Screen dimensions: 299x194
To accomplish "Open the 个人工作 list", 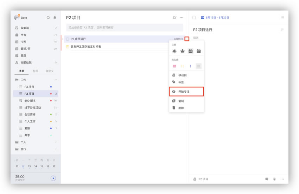I will [36, 121].
